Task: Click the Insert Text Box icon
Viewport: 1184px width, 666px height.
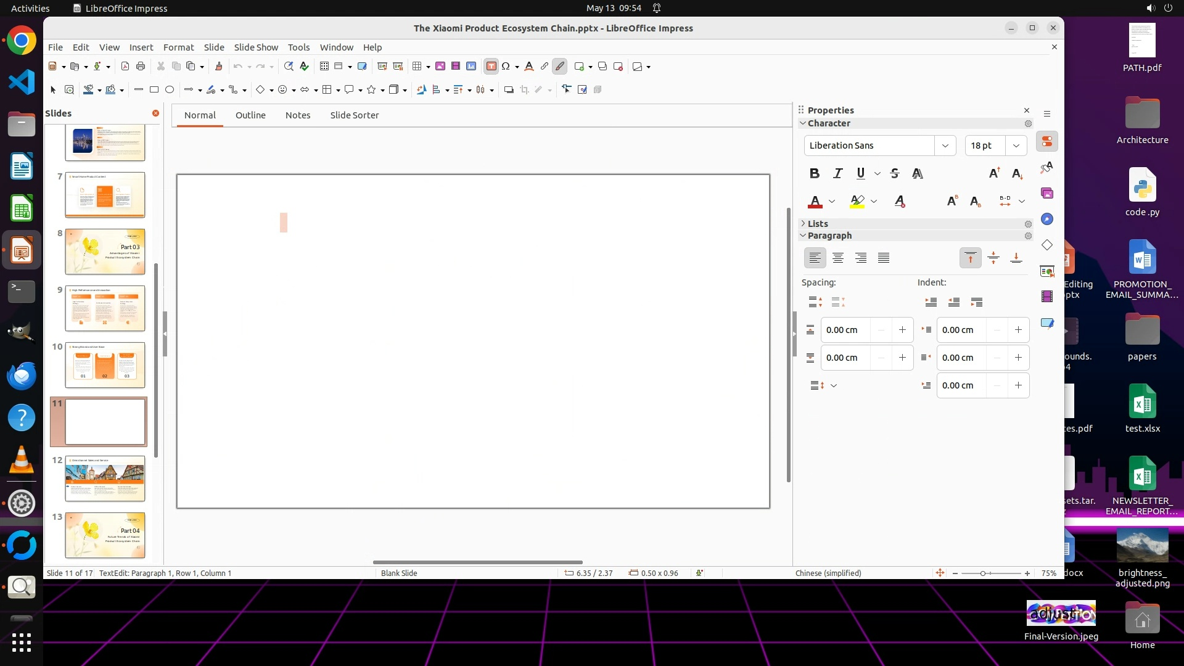Action: (491, 67)
